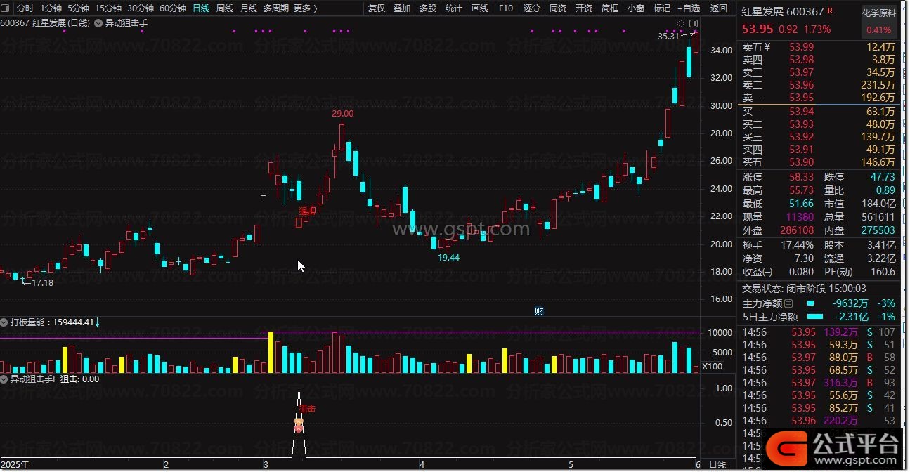Click the R margin-trading superscript icon

click(x=830, y=11)
